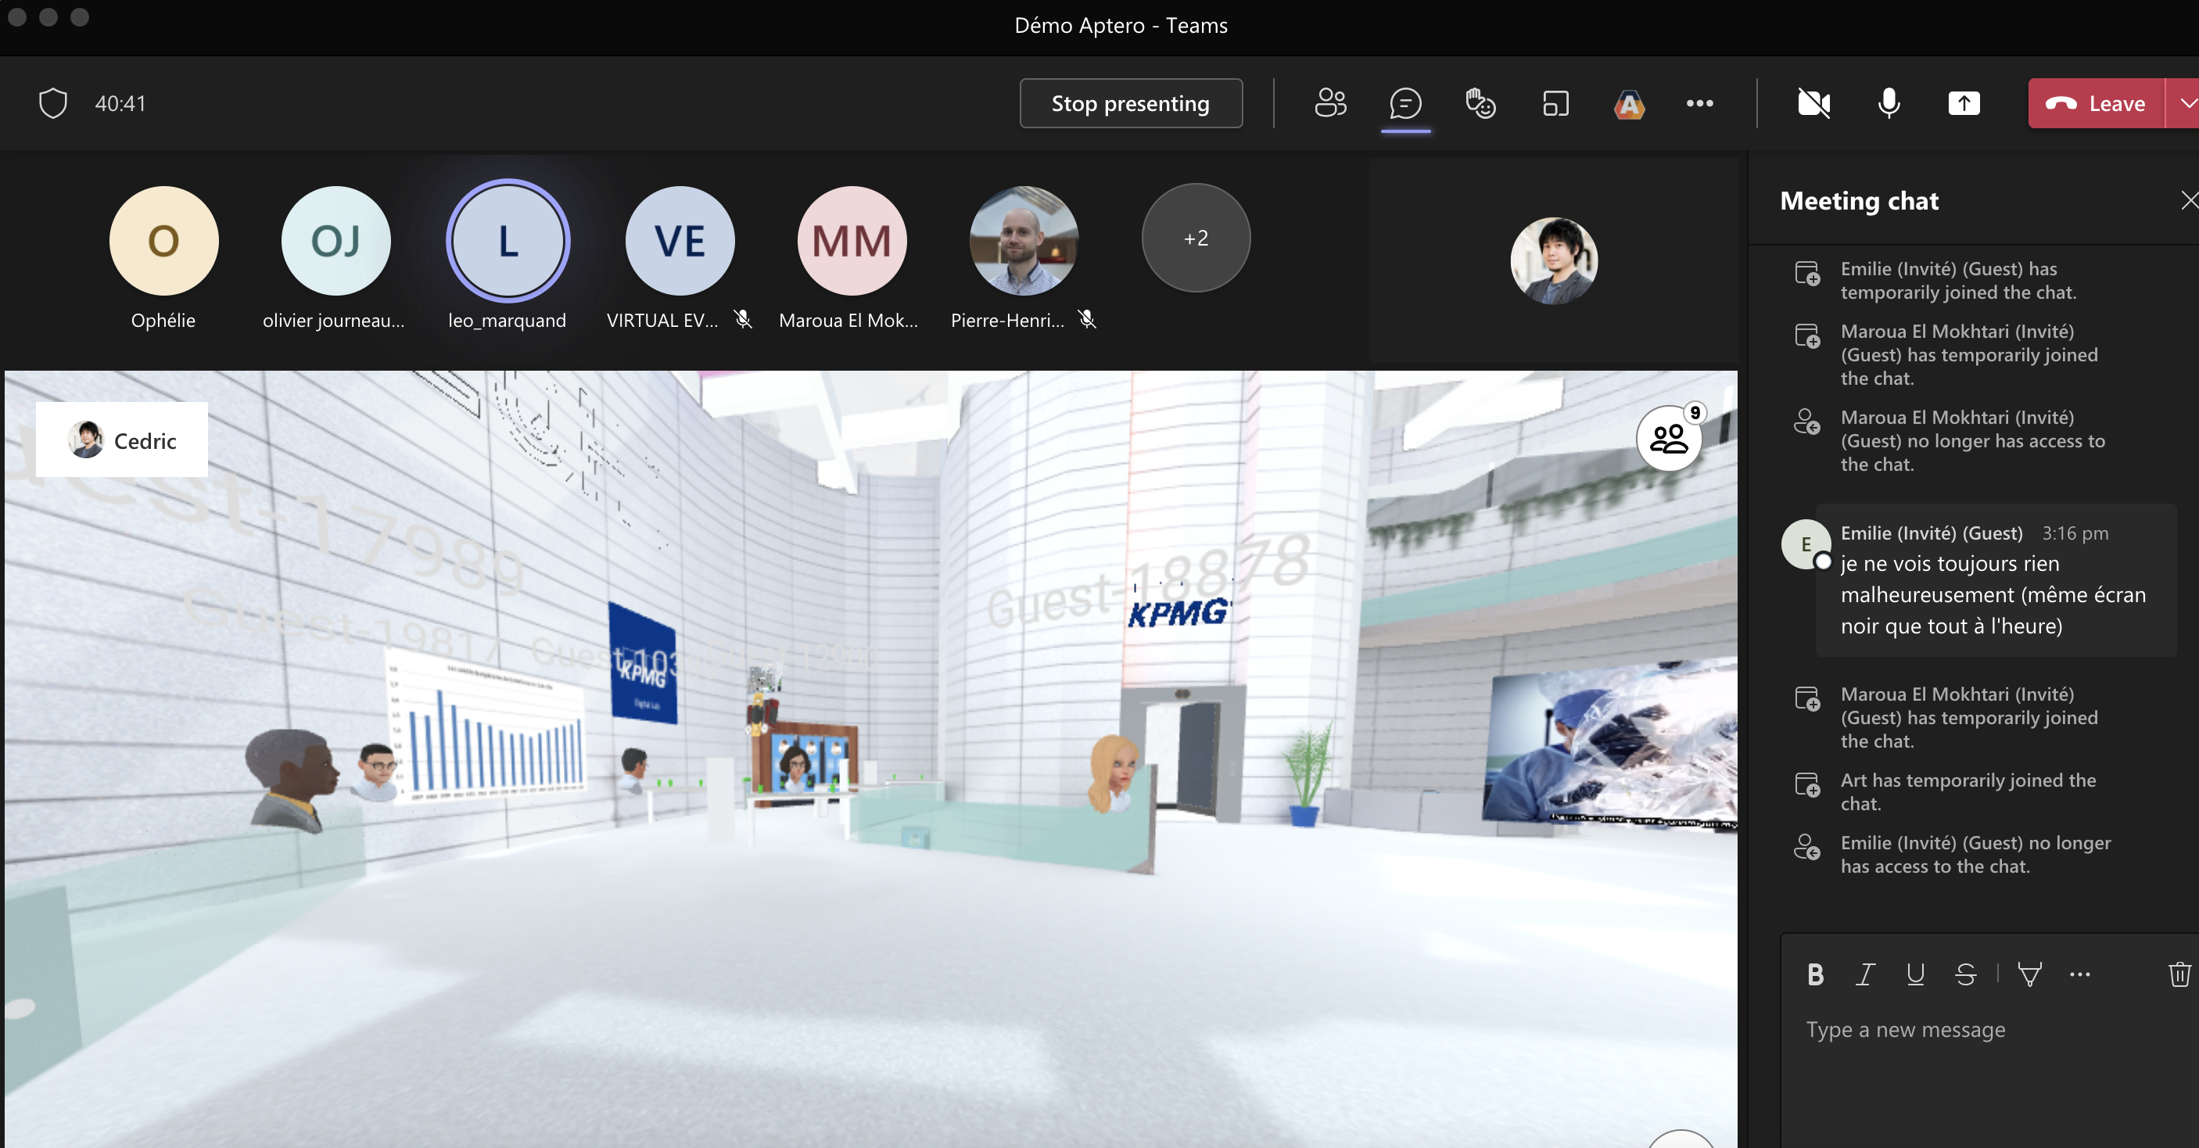The height and width of the screenshot is (1148, 2199).
Task: Hide the meeting chat via toolbar icon
Action: tap(1405, 103)
